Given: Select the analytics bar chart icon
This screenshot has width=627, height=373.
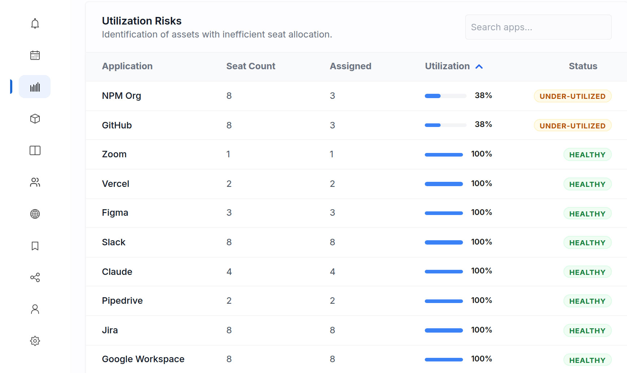Looking at the screenshot, I should (x=35, y=87).
